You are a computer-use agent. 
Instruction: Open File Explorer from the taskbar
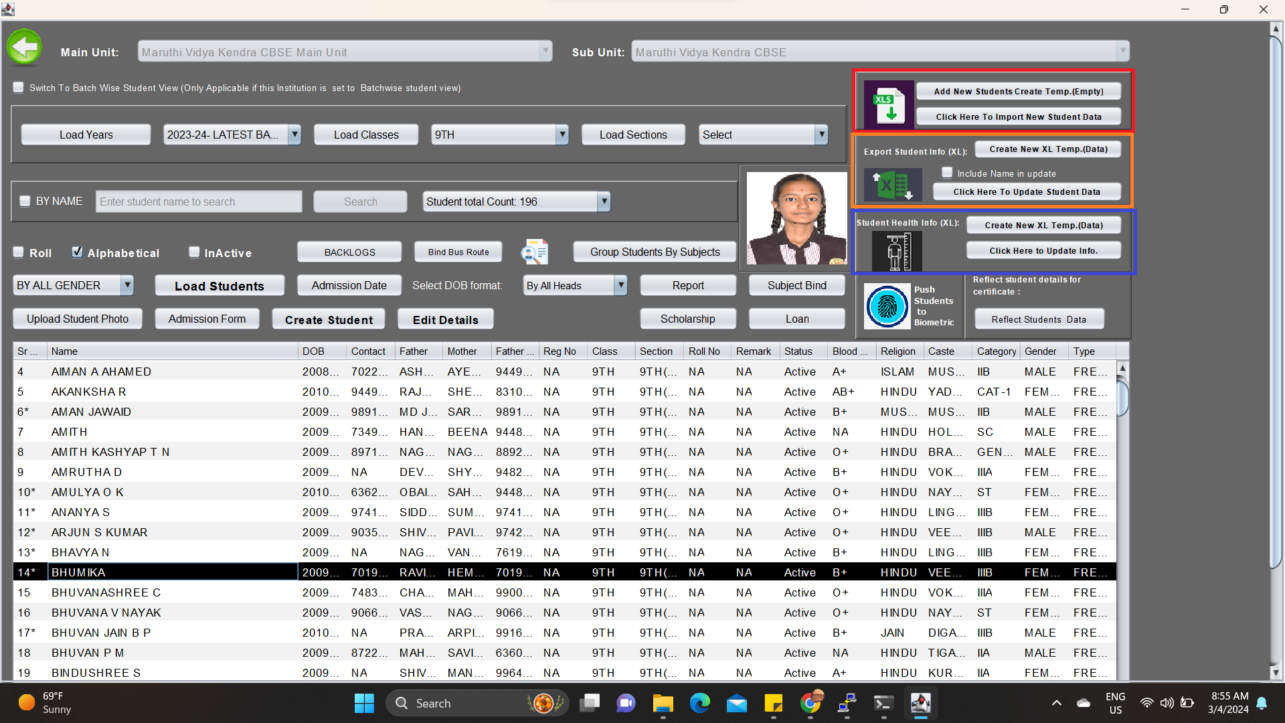pyautogui.click(x=663, y=703)
